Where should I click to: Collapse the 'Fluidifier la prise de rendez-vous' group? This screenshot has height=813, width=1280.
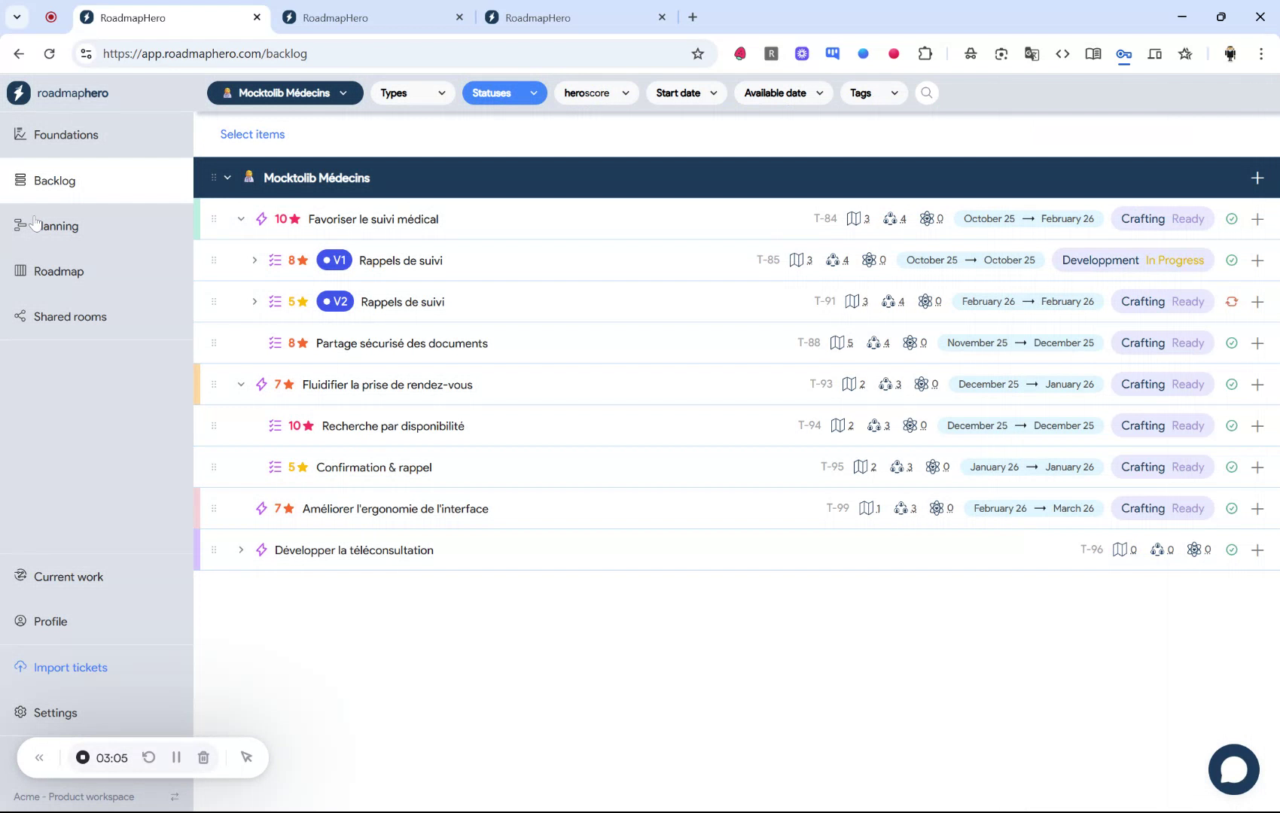(241, 384)
